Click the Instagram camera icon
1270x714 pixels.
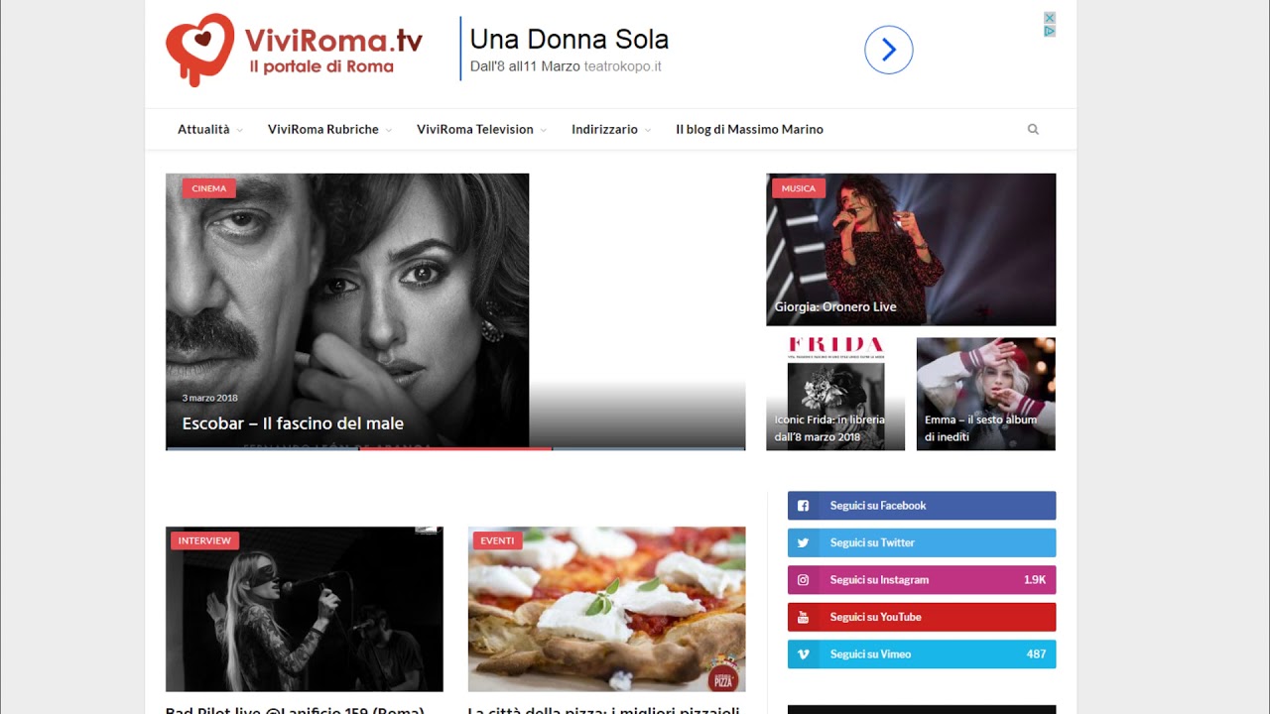(804, 580)
